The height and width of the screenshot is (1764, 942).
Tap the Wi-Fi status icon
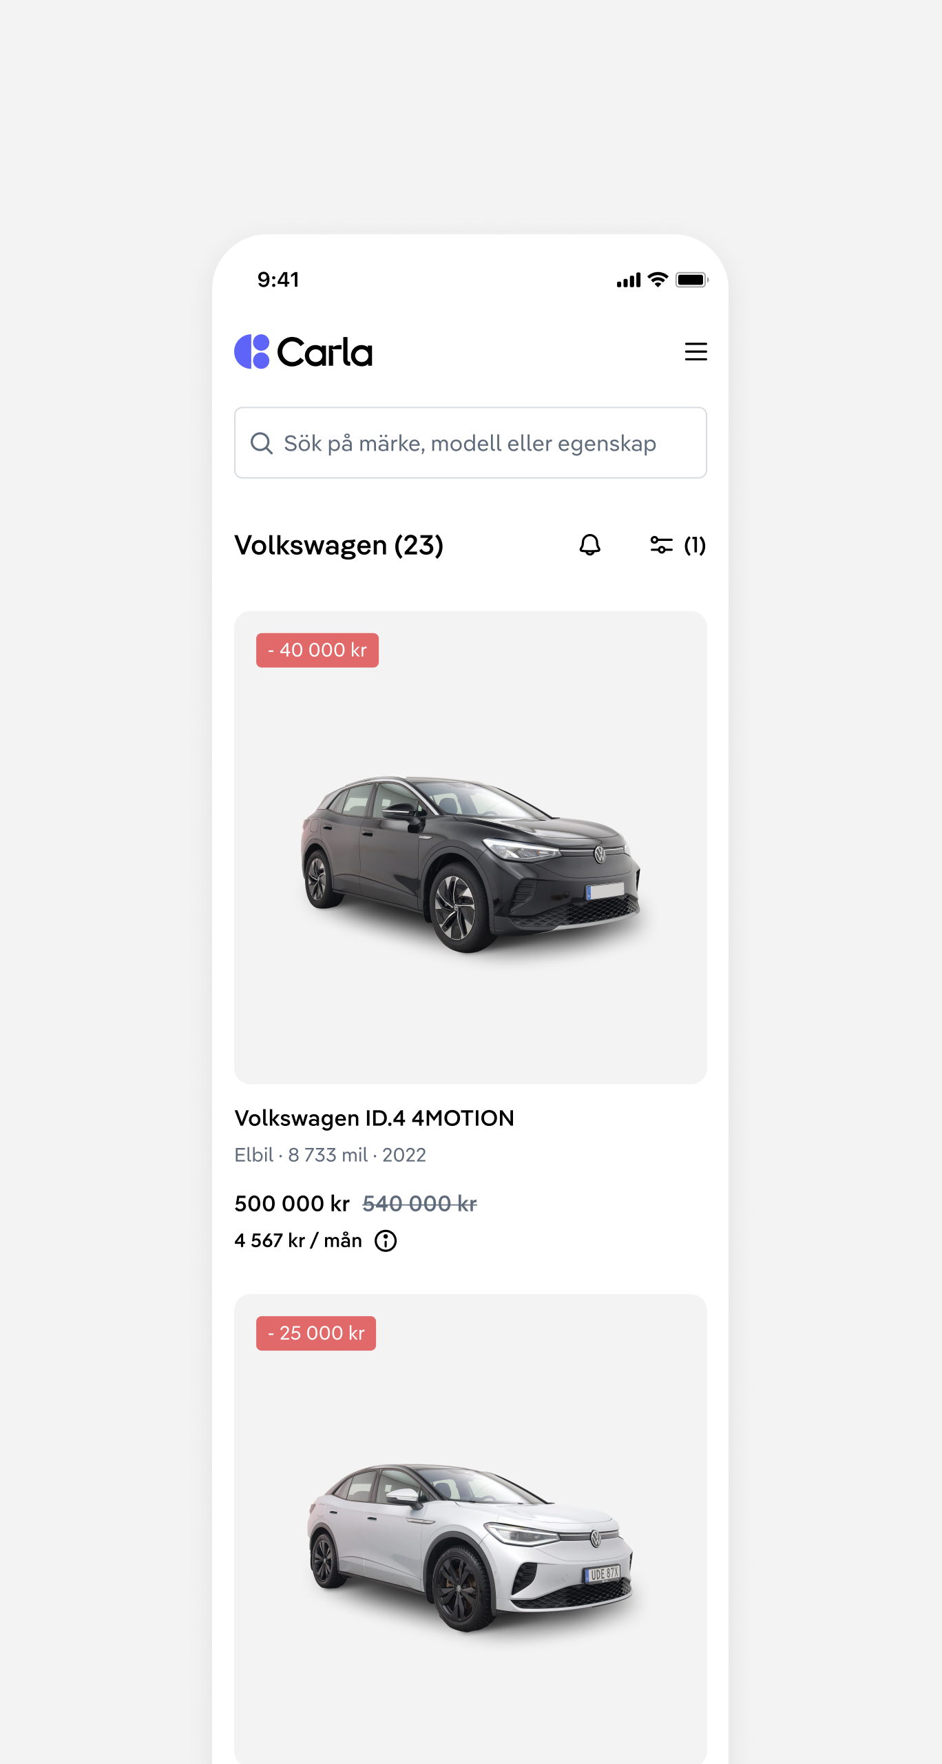click(x=658, y=280)
